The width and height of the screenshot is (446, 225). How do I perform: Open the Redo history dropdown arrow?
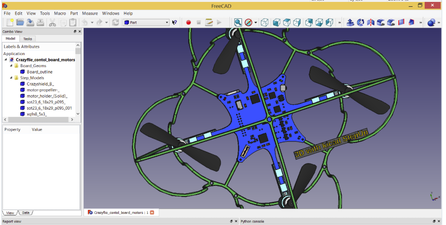(106, 22)
